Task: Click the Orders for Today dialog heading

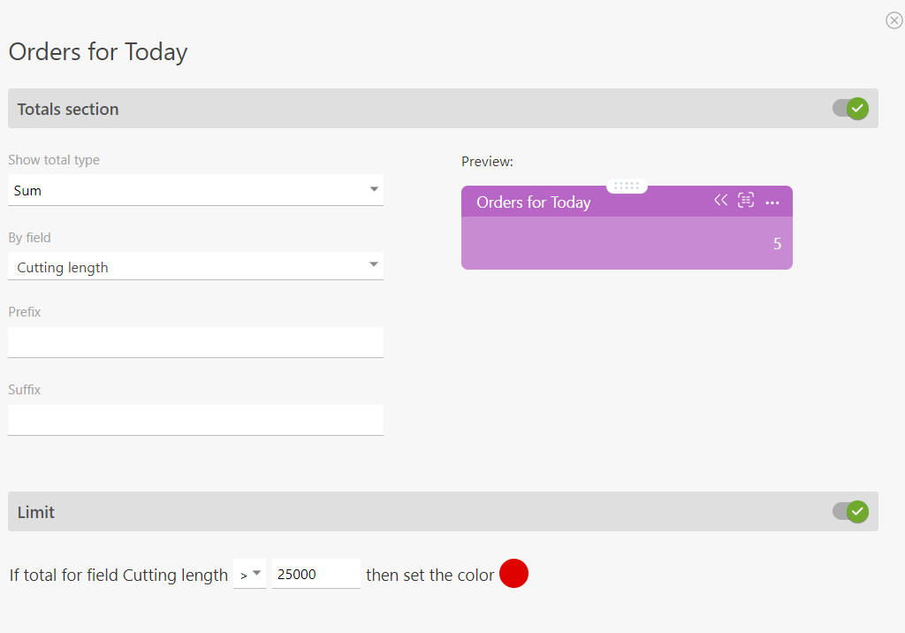Action: [98, 52]
